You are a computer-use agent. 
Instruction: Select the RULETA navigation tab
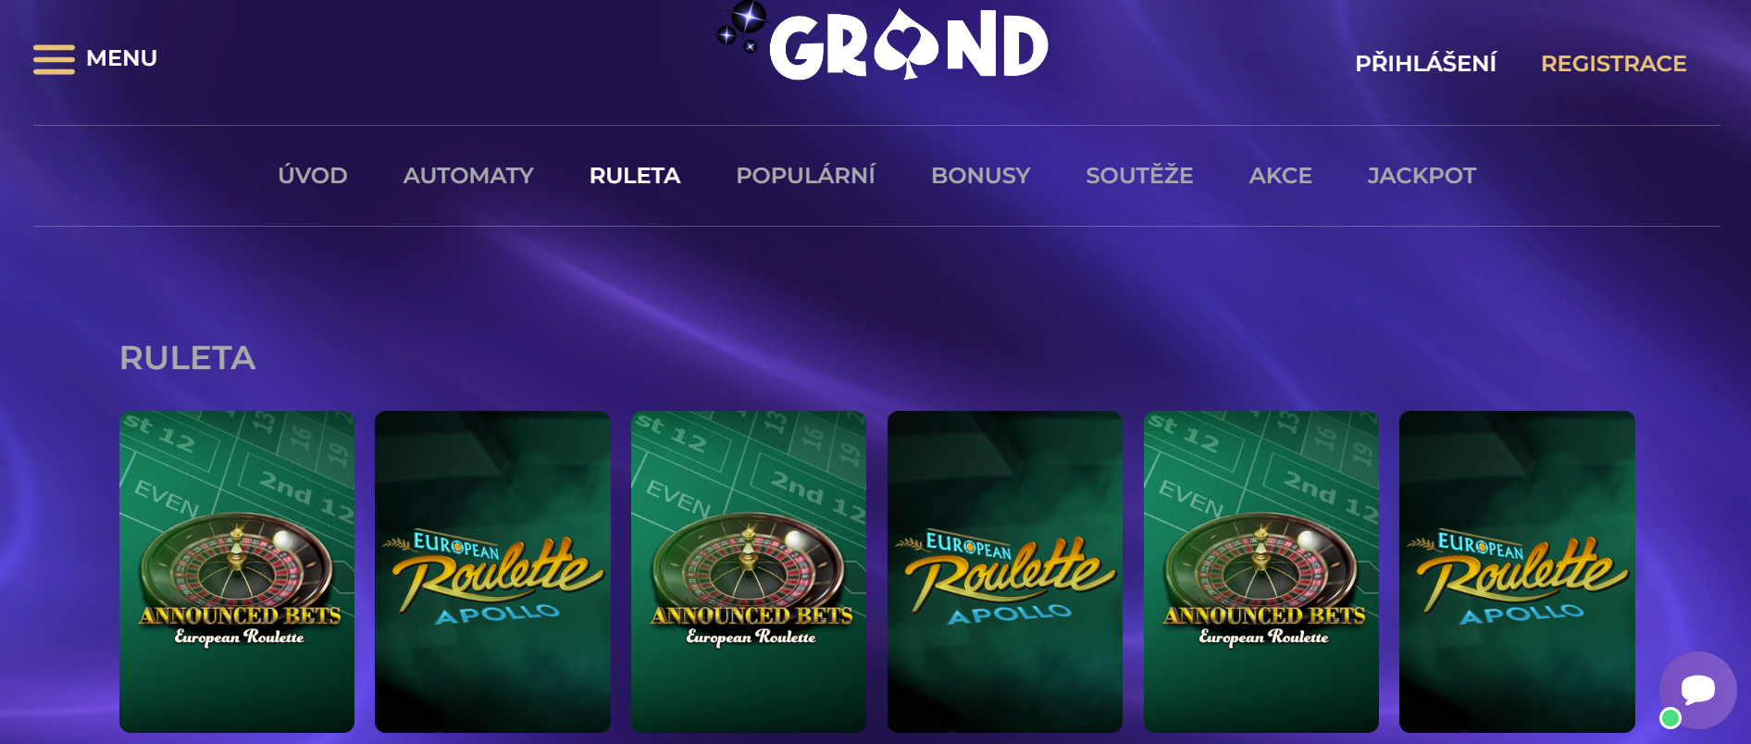635,176
